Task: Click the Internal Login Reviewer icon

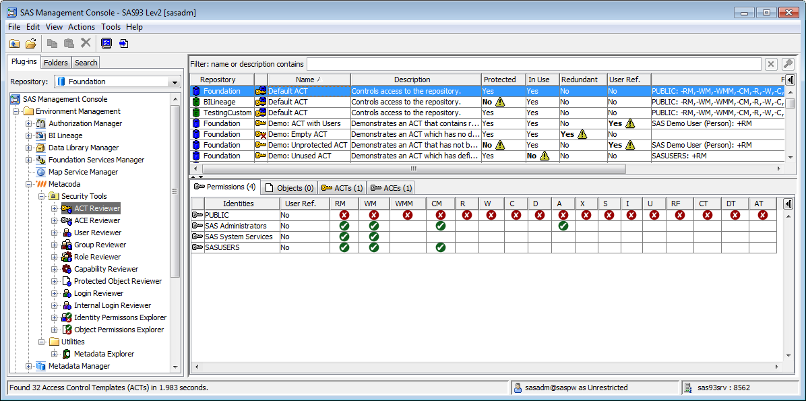Action: pyautogui.click(x=66, y=305)
